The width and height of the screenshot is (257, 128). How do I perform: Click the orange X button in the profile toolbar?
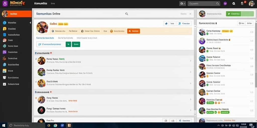click(134, 31)
